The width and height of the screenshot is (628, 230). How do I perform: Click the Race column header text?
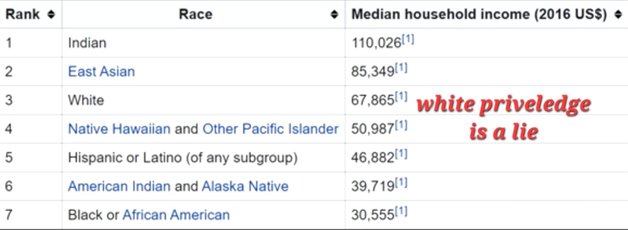point(196,14)
